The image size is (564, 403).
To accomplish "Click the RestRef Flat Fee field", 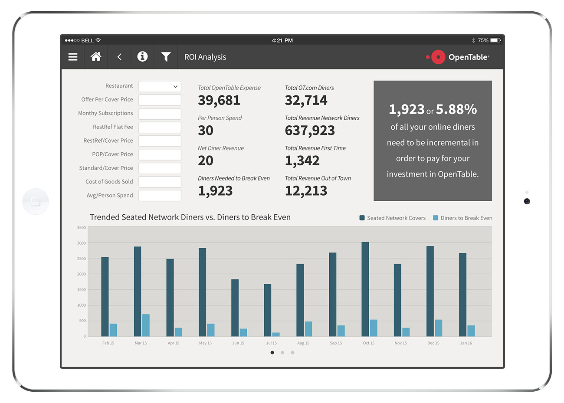I will (160, 127).
